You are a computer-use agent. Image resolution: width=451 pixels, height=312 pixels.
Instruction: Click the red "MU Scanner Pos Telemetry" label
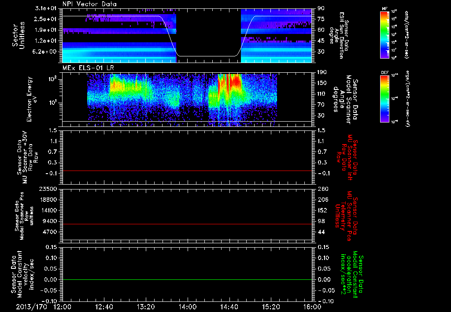(x=347, y=216)
